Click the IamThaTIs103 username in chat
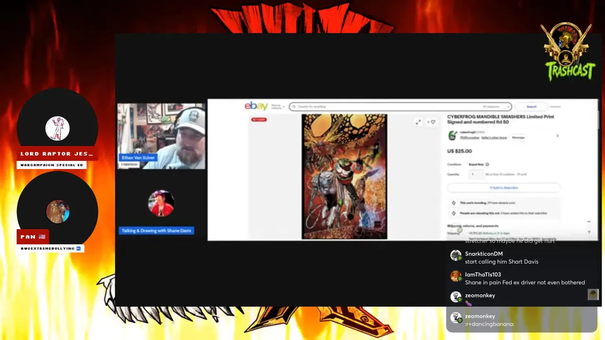The image size is (605, 340). tap(483, 274)
